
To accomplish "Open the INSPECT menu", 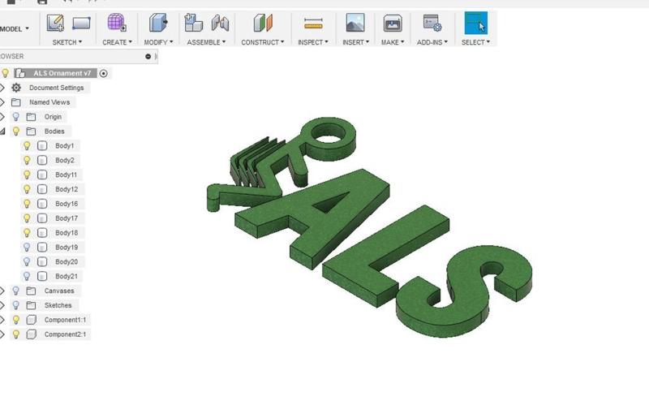I will point(313,42).
